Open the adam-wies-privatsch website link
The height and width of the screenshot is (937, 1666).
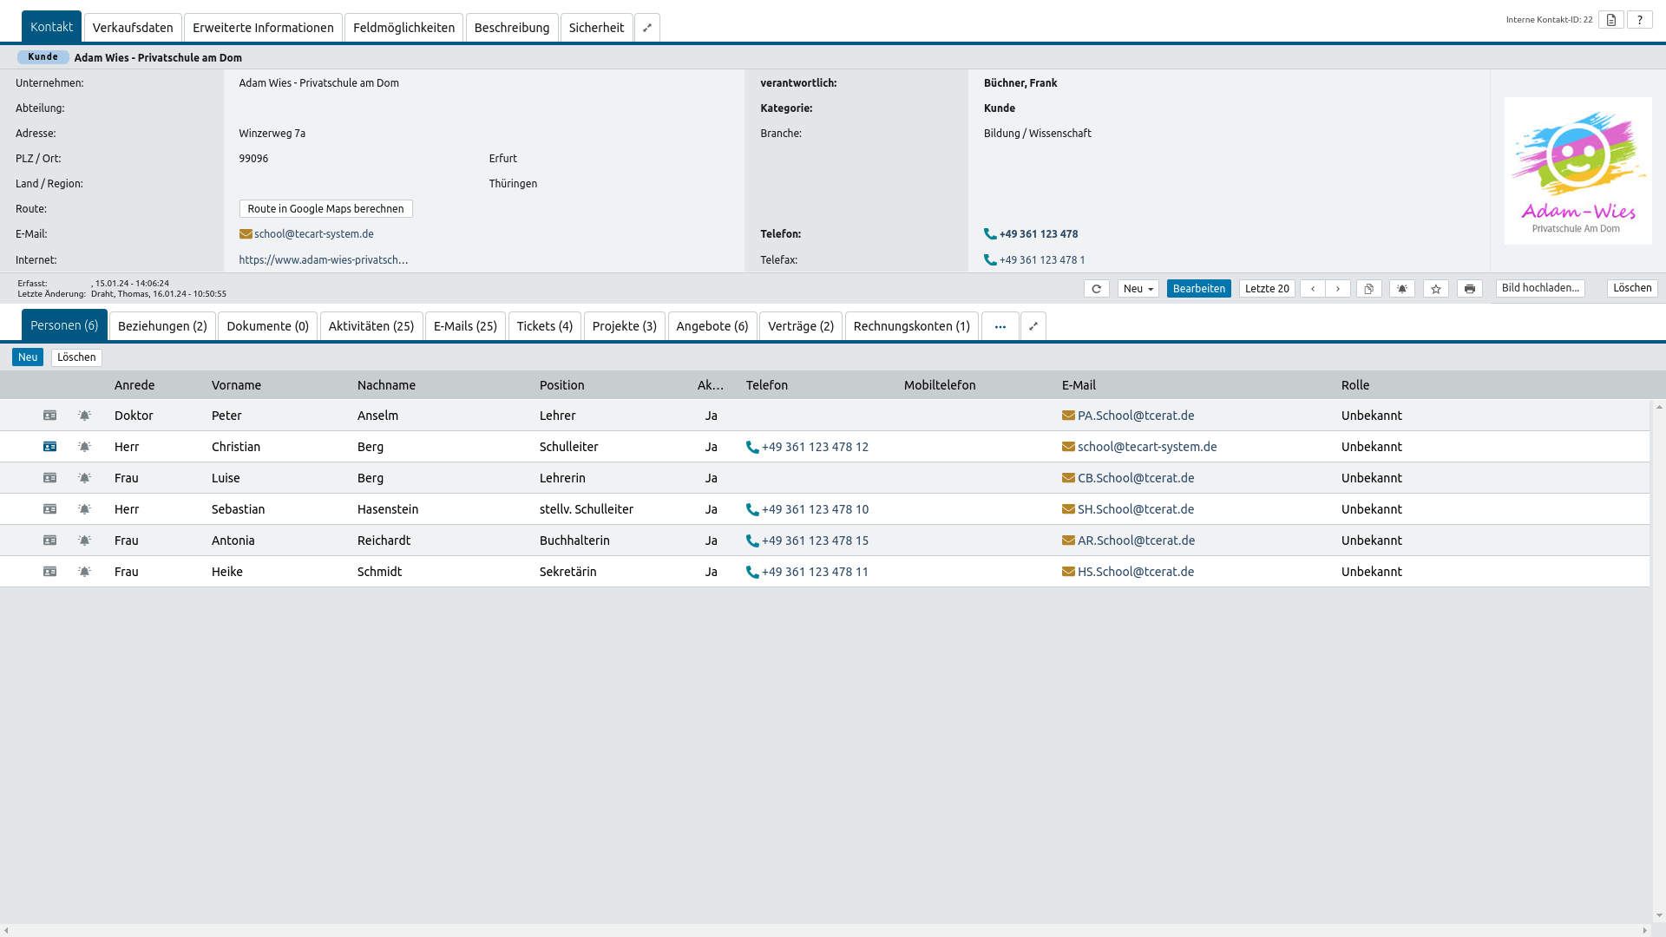click(x=323, y=259)
